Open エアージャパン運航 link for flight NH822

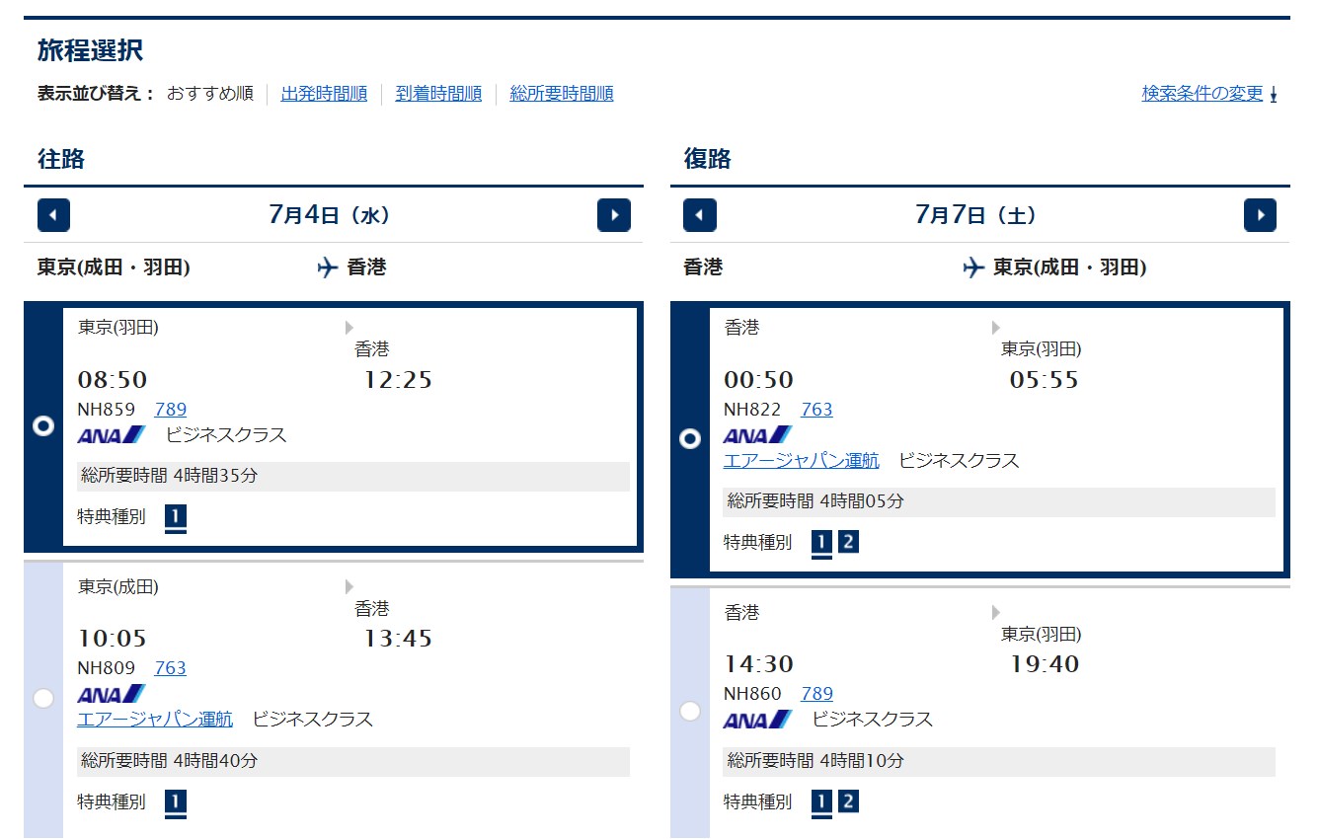(802, 460)
